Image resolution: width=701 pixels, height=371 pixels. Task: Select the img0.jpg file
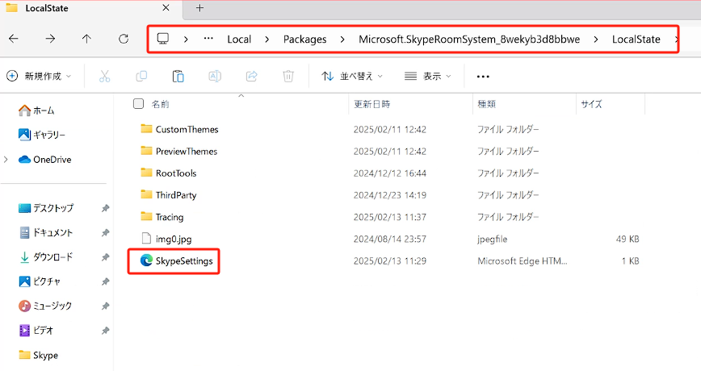[x=174, y=239]
